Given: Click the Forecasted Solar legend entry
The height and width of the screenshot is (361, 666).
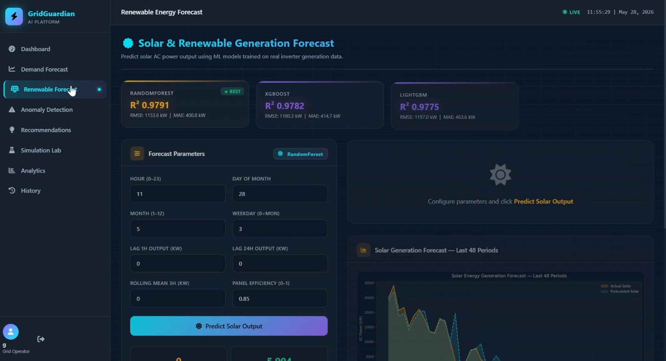Looking at the screenshot, I should coord(620,292).
